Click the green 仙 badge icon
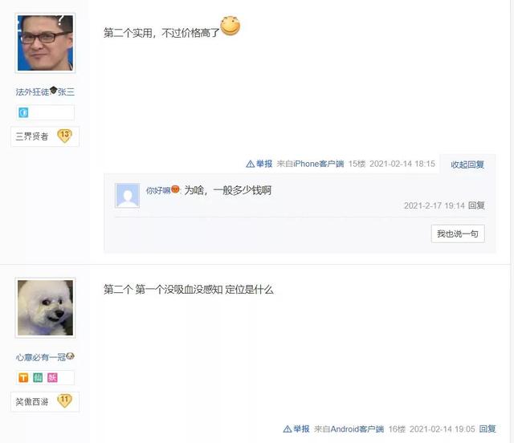Viewport: 514px width, 443px height. click(38, 378)
